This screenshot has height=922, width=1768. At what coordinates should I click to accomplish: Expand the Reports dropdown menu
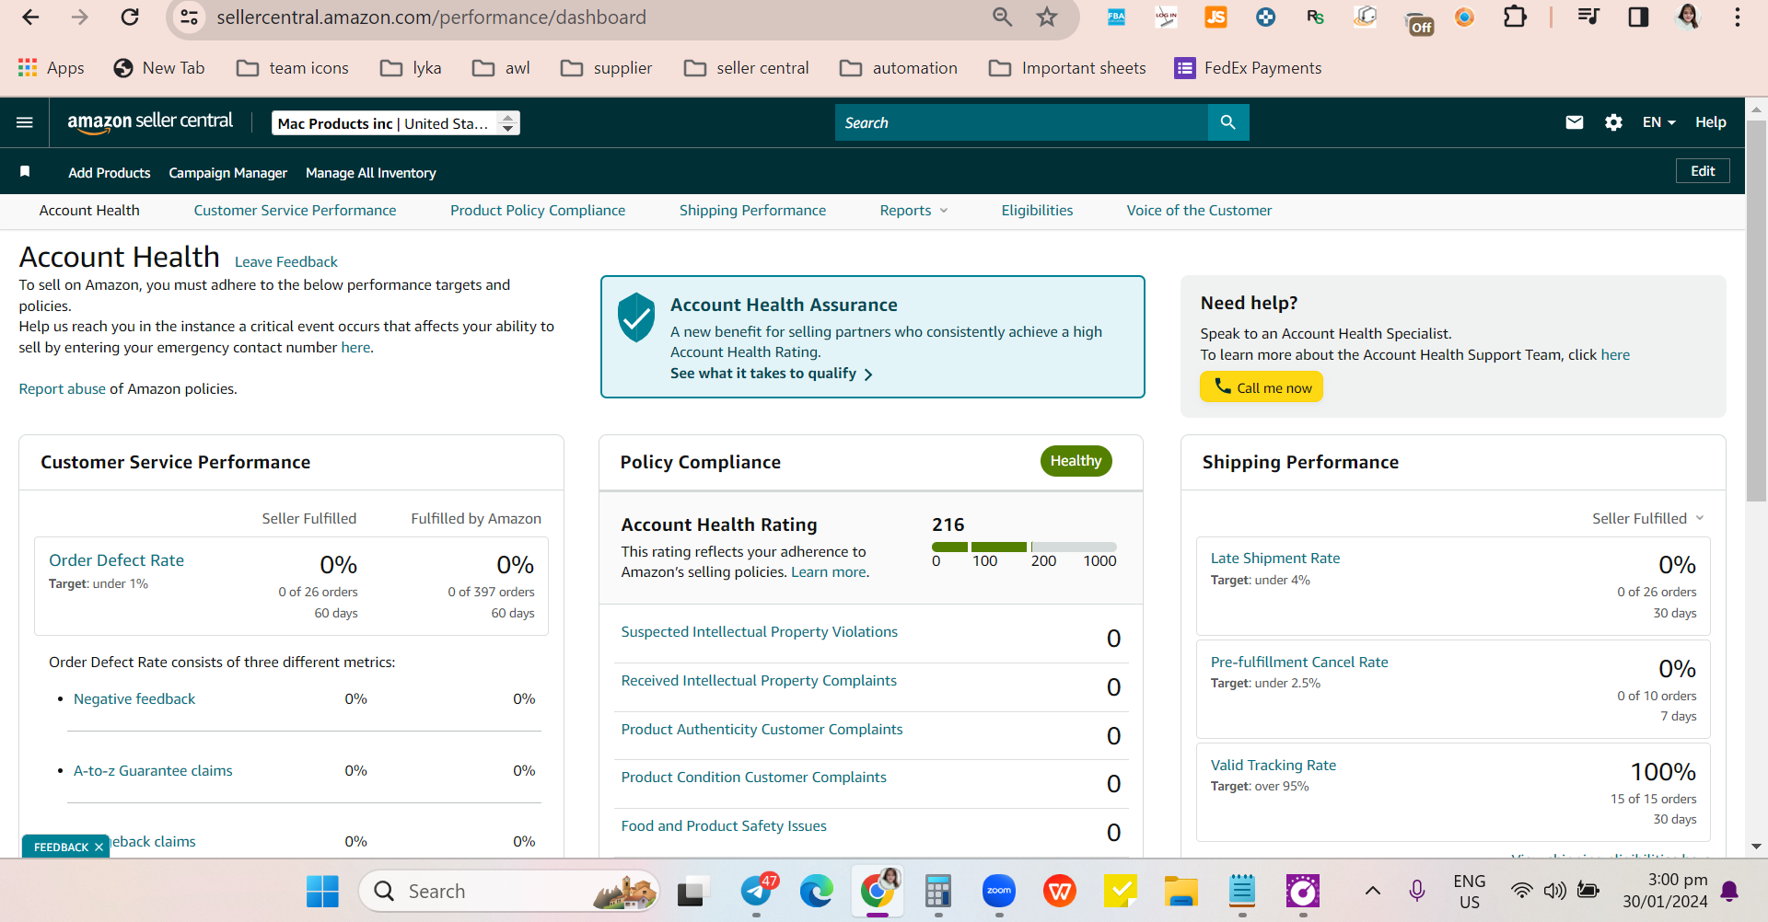[913, 211]
